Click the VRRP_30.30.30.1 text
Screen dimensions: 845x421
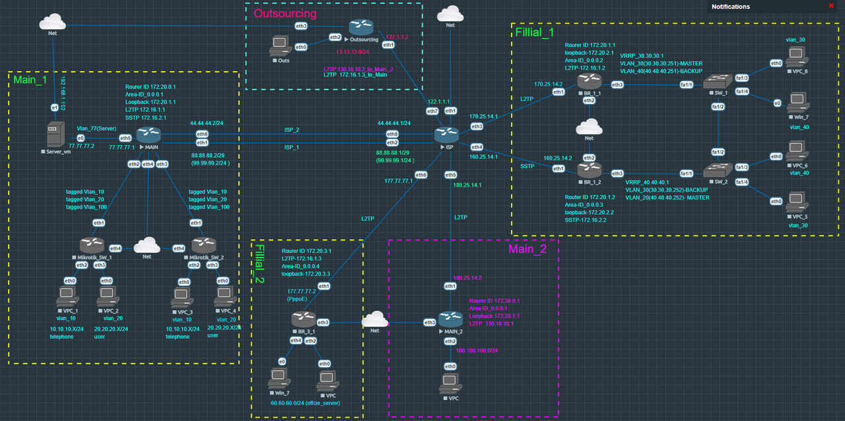642,56
